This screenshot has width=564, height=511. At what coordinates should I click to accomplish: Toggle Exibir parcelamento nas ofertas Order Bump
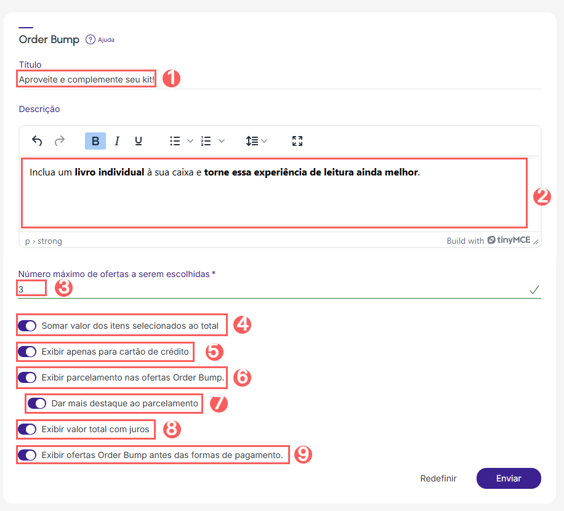pos(27,377)
